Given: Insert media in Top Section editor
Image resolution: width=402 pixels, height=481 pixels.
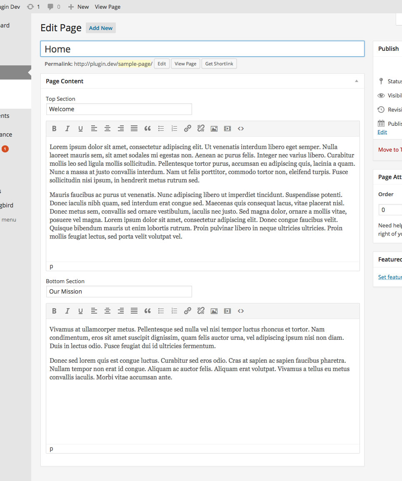Looking at the screenshot, I should (227, 129).
